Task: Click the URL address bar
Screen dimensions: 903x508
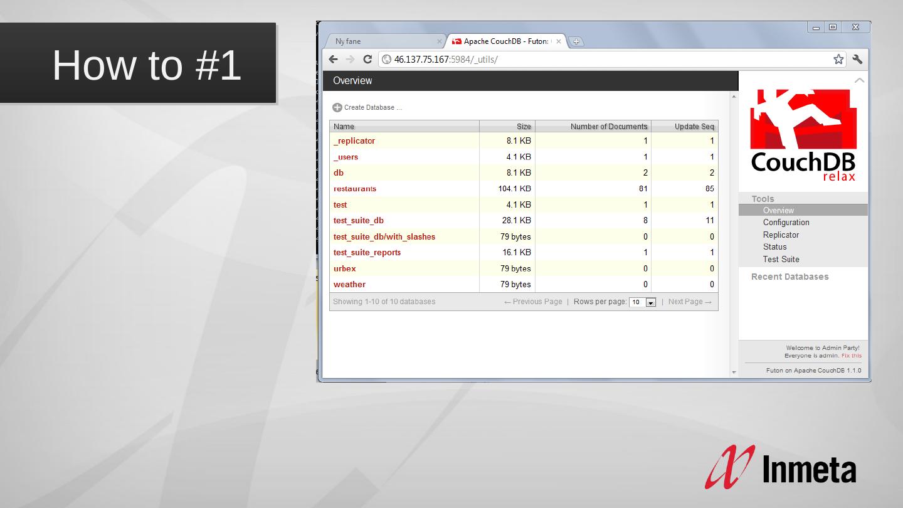Action: coord(602,60)
